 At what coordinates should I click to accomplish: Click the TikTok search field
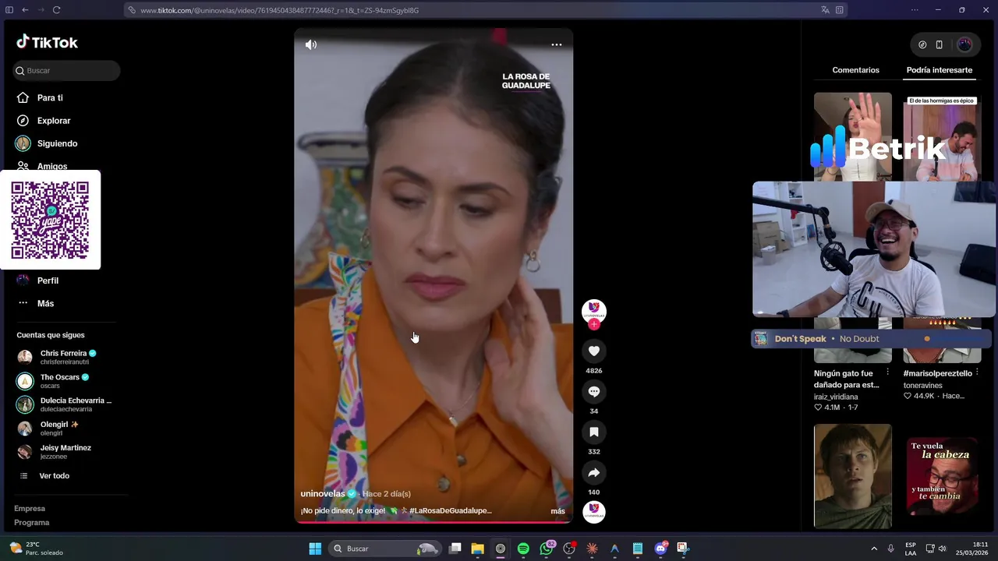tap(67, 71)
